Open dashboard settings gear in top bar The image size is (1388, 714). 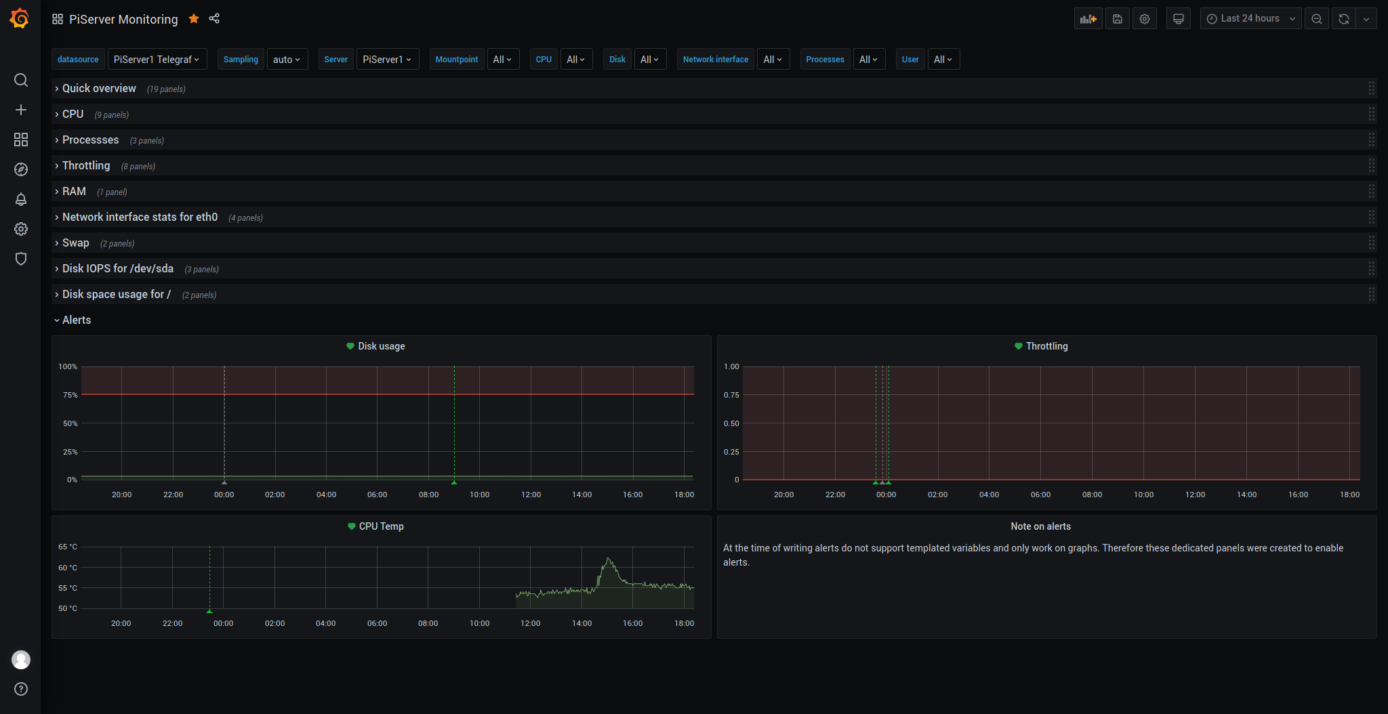1145,19
